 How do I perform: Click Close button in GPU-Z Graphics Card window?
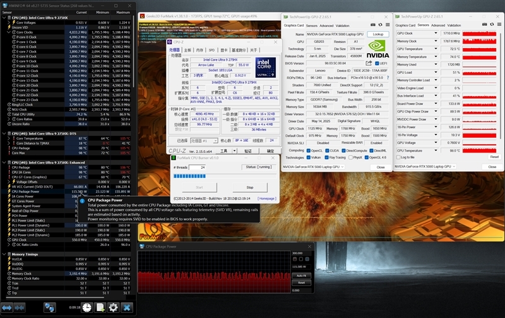pyautogui.click(x=381, y=167)
